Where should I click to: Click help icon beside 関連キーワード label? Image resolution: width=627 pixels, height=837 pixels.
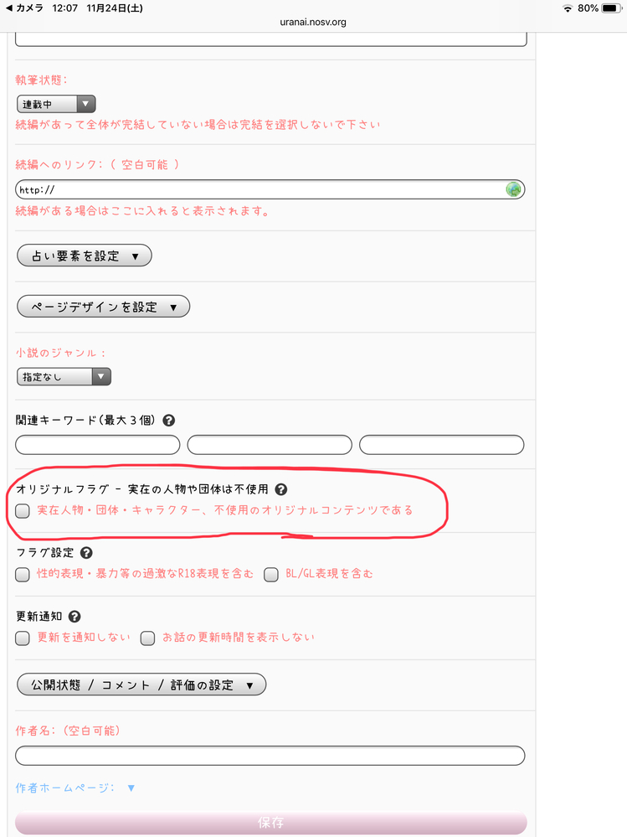tap(169, 421)
